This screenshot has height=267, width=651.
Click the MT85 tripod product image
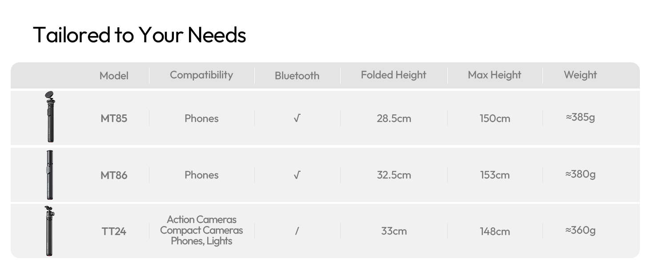50,117
